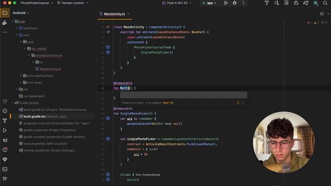Open the Project tool window folder icon

click(x=5, y=13)
